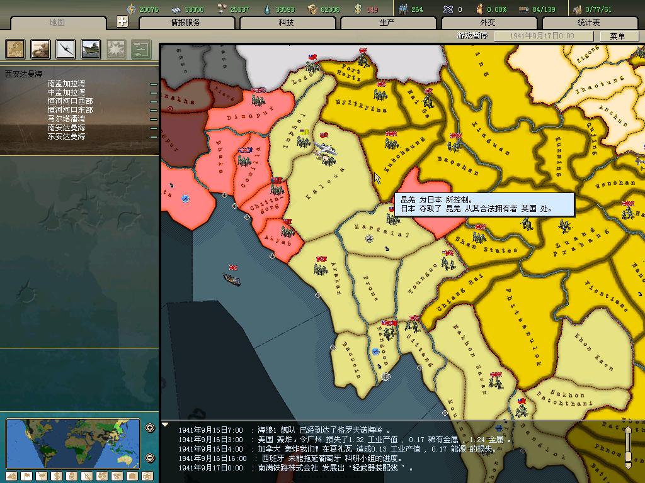This screenshot has height=483, width=645.
Task: Click the greyed explosion battles icon
Action: coord(116,49)
